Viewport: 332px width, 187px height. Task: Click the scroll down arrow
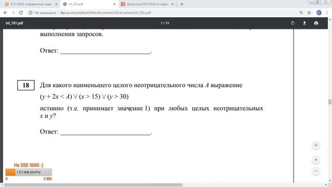(330, 180)
